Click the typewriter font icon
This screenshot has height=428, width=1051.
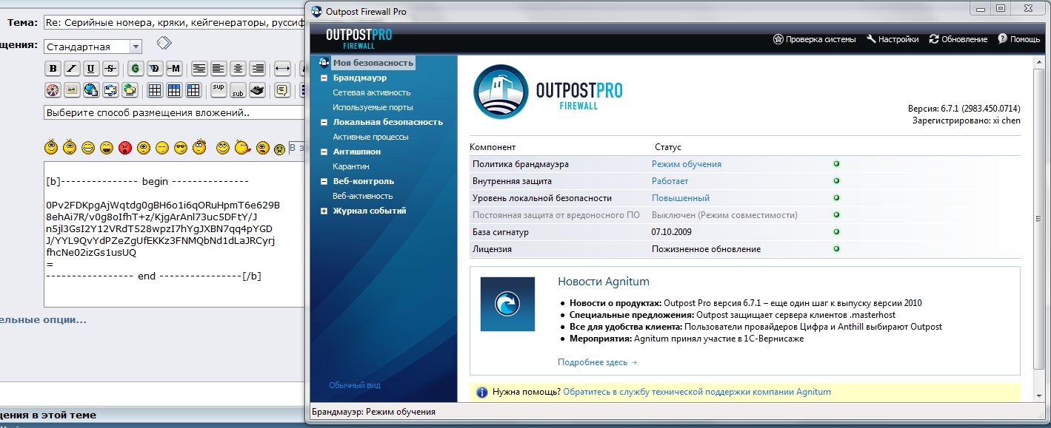pos(257,90)
